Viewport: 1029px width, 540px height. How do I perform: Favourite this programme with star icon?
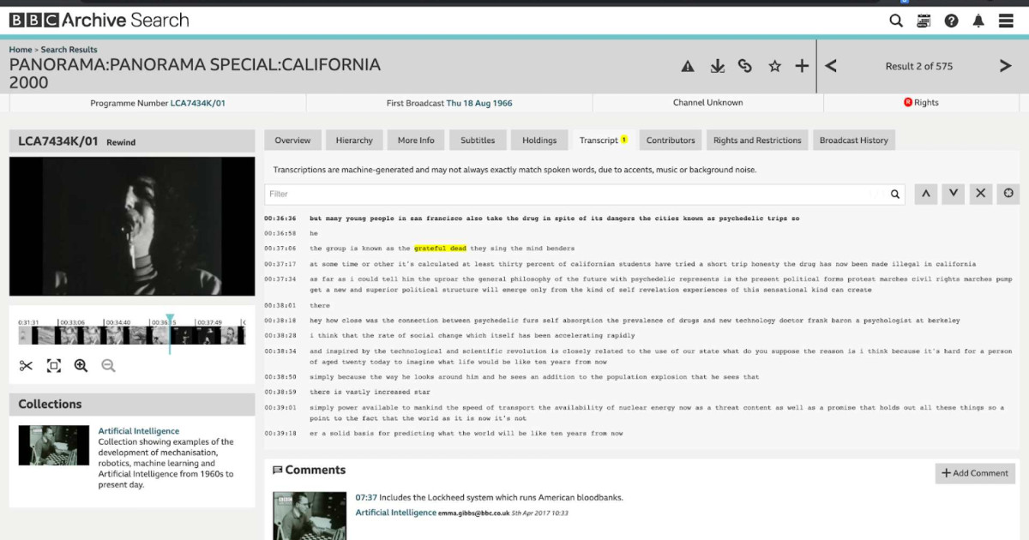click(x=775, y=66)
